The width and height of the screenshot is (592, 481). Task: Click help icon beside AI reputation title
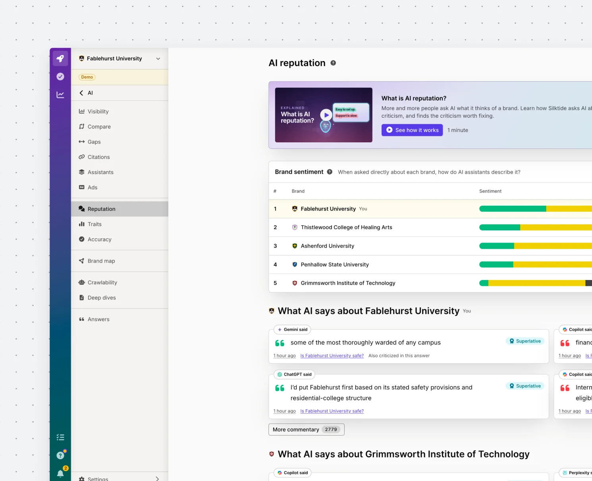333,63
